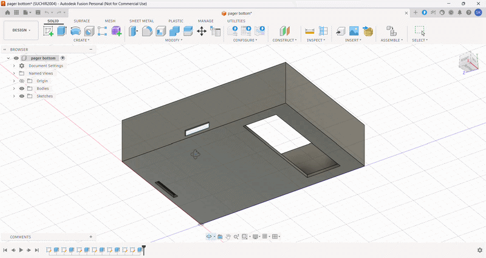The image size is (486, 258).
Task: Switch to the PLASTIC tab
Action: [176, 21]
